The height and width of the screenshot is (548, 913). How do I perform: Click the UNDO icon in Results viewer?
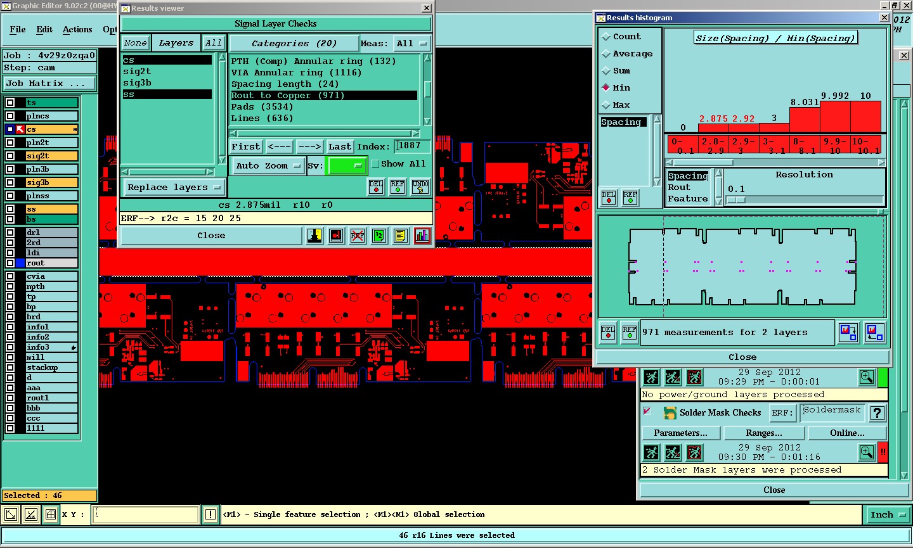[420, 186]
